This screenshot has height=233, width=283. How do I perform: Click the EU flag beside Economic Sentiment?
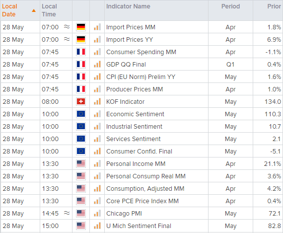[80, 114]
